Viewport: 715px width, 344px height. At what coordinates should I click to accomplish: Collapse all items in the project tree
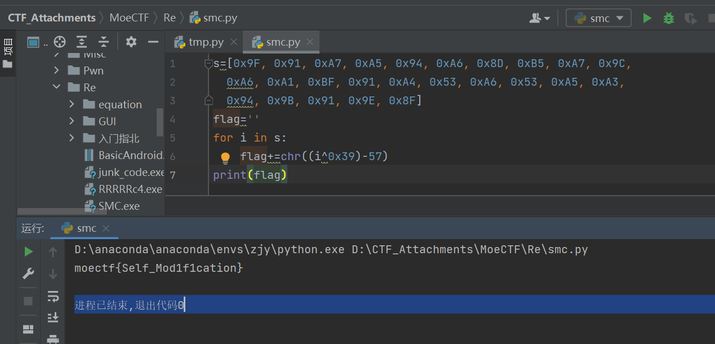(104, 42)
